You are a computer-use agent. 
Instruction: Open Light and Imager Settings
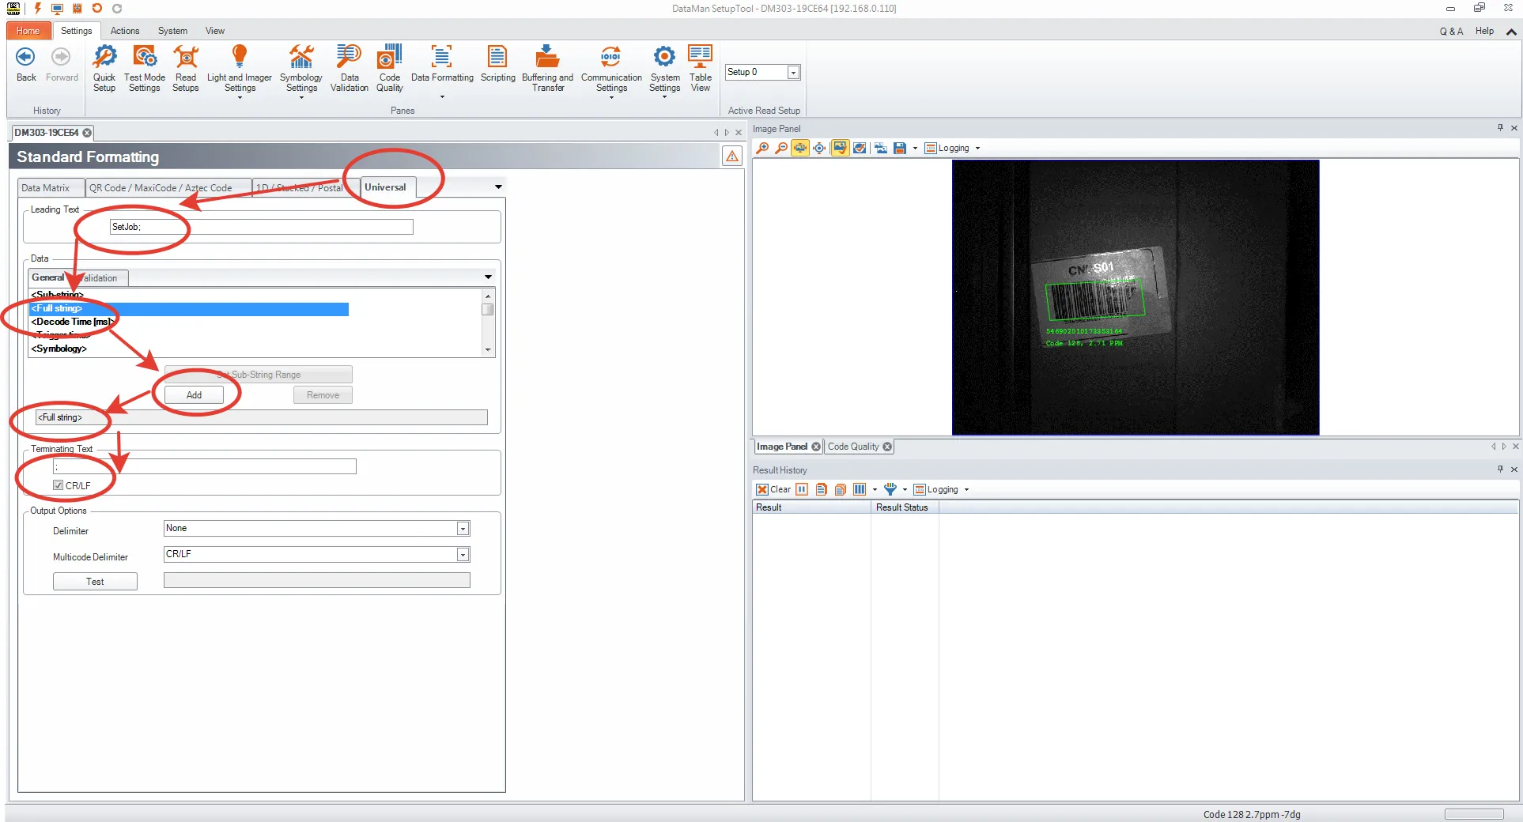[x=239, y=67]
